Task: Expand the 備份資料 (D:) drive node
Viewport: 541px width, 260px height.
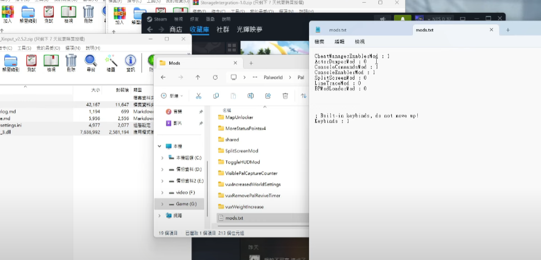Action: [x=163, y=170]
